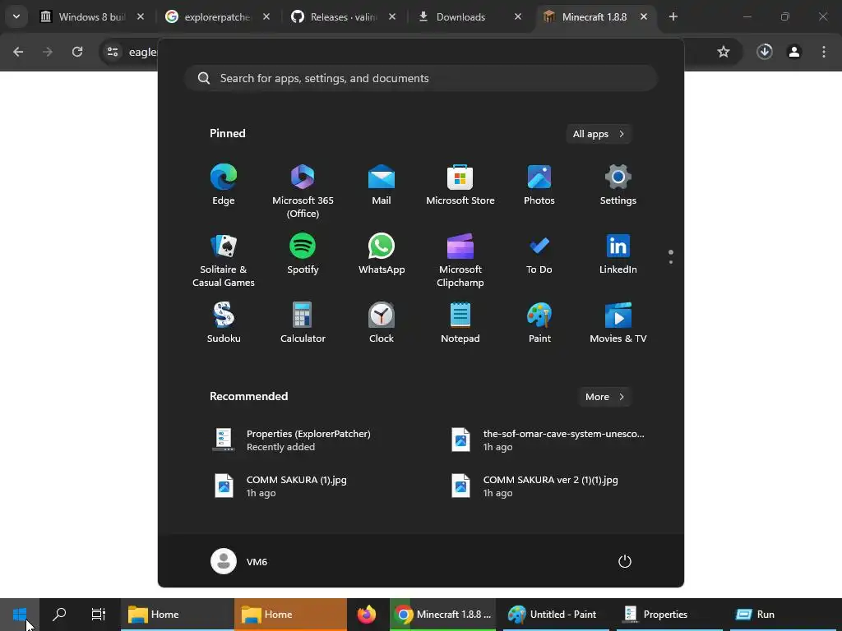Select Minecraft 1.8.8 tab
Image resolution: width=842 pixels, height=631 pixels.
pyautogui.click(x=594, y=17)
